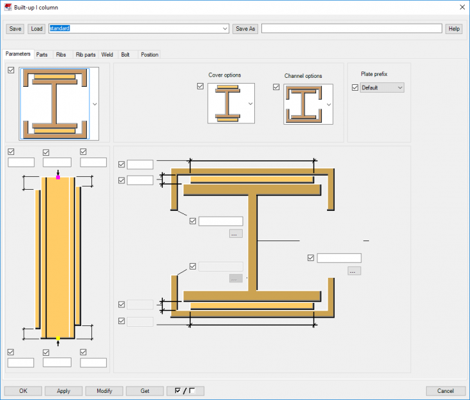
Task: Expand the Cover options dropdown arrow
Action: (x=250, y=104)
